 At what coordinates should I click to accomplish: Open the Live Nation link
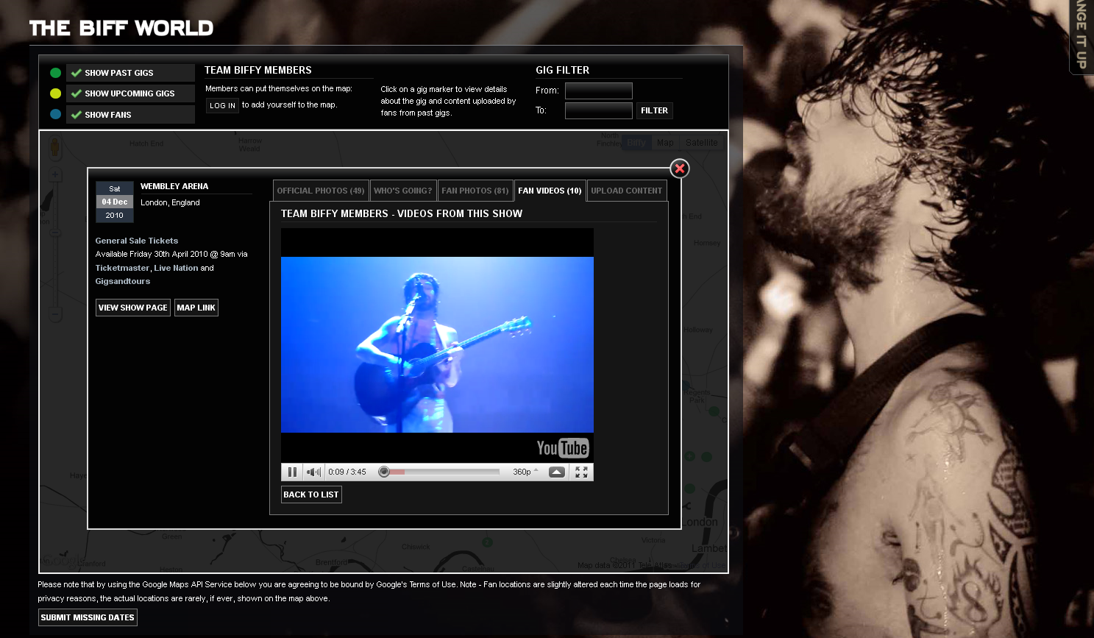176,268
